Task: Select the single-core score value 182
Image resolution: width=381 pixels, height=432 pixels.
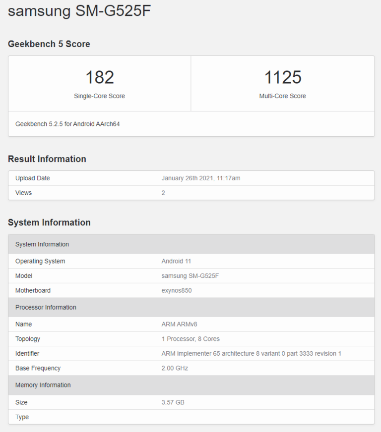Action: [100, 77]
